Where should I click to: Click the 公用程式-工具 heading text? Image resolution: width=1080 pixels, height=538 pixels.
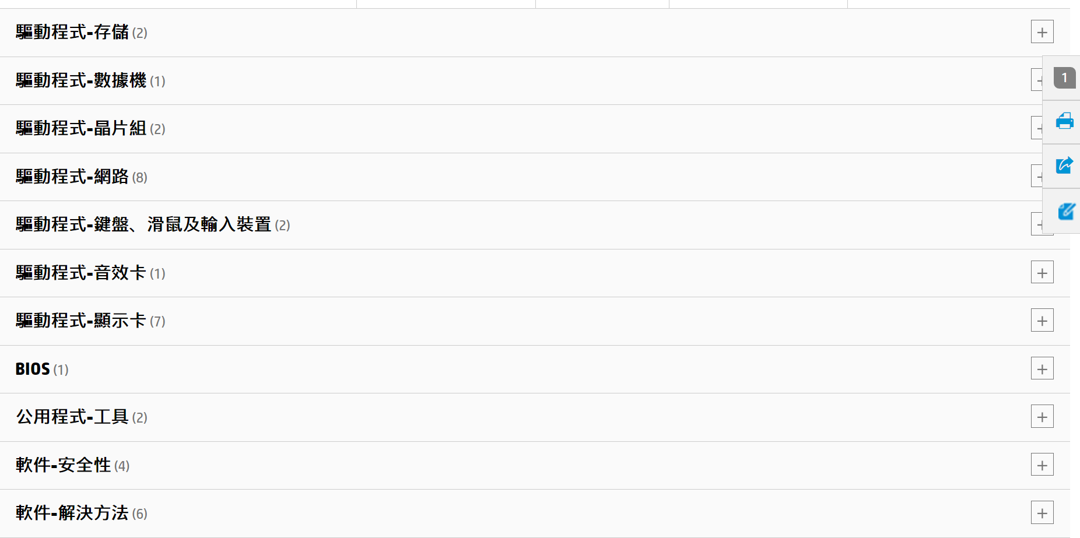tap(72, 417)
